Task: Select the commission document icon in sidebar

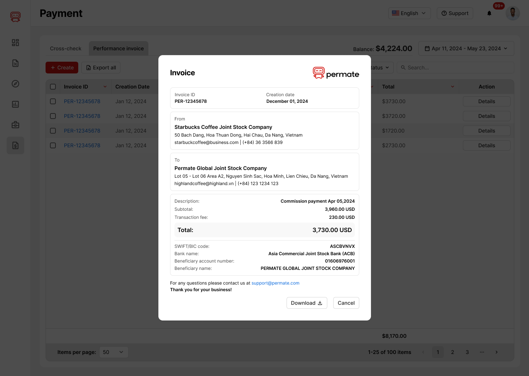Action: 15,63
